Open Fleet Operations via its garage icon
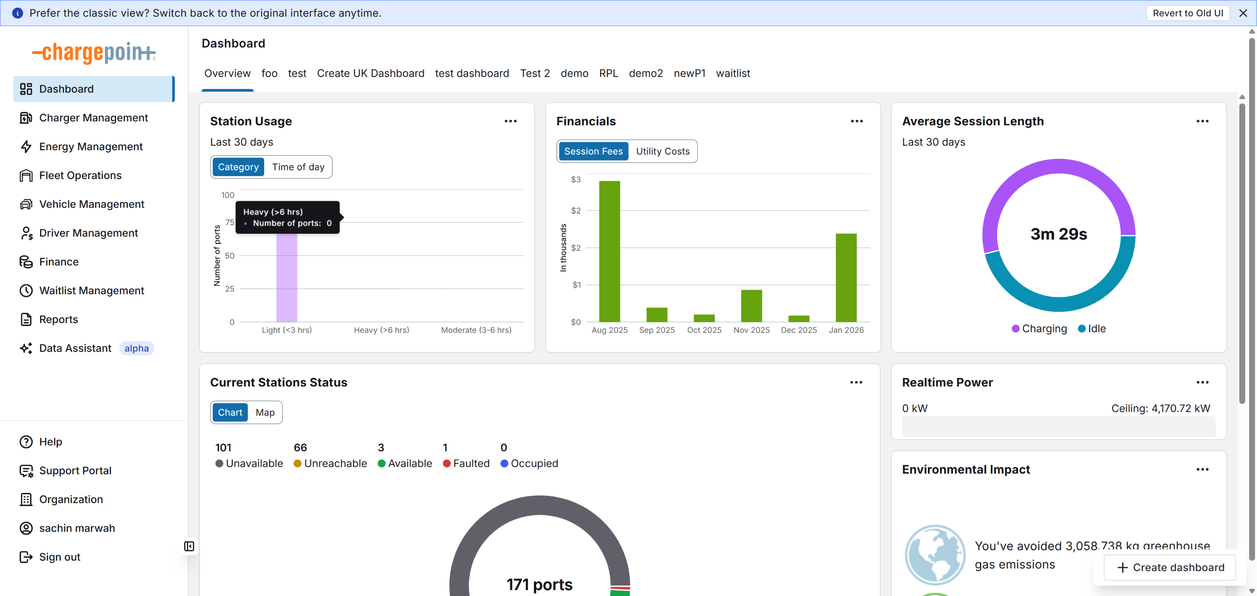The height and width of the screenshot is (596, 1257). (26, 176)
